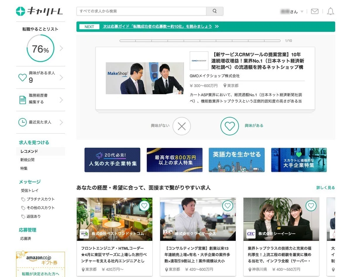Click the 神奈川県 location text
Image resolution: width=351 pixels, height=277 pixels.
coord(260,269)
